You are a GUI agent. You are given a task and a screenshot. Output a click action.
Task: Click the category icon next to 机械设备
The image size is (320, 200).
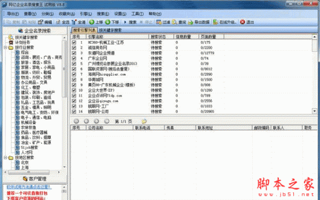(18, 123)
